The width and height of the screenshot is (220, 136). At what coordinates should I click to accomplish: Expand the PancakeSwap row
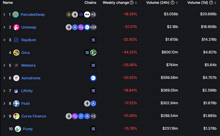(4, 14)
